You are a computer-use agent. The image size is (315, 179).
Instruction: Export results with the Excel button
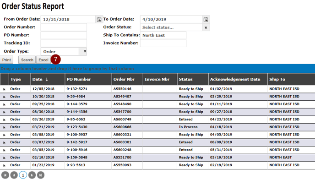(x=43, y=60)
